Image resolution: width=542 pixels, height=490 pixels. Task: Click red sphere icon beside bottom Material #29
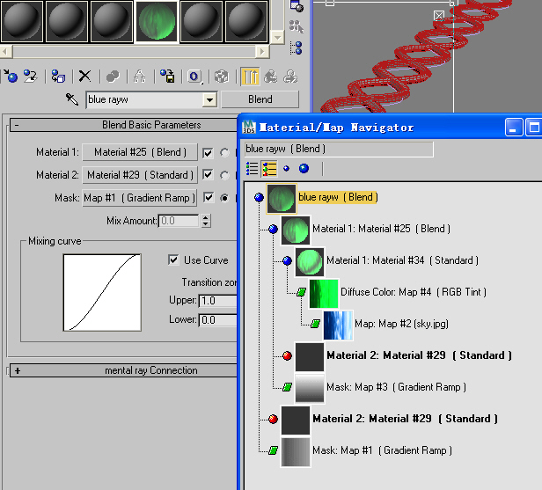coord(273,419)
